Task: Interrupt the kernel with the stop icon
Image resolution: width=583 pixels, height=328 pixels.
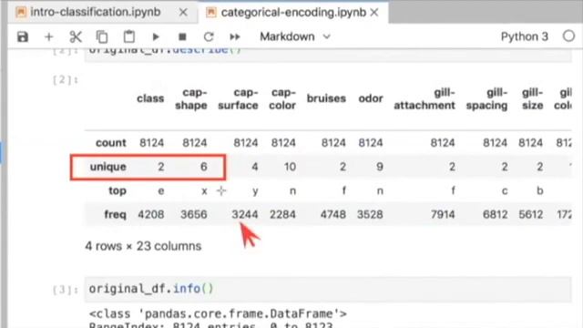Action: point(182,36)
